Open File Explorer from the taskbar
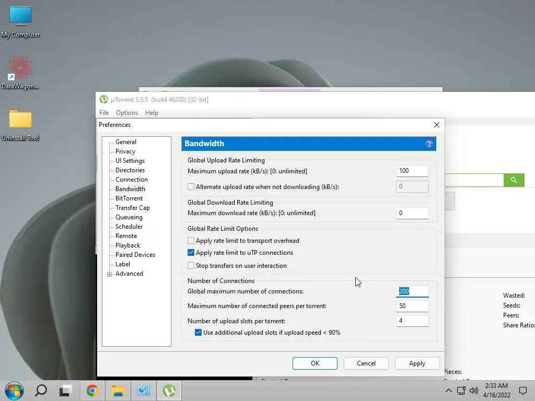Image resolution: width=535 pixels, height=401 pixels. 118,391
